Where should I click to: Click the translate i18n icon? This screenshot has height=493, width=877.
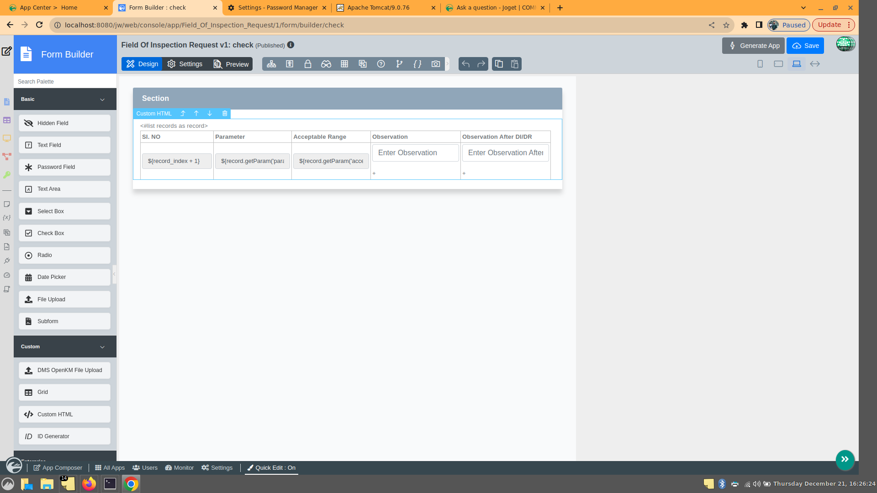tap(363, 64)
